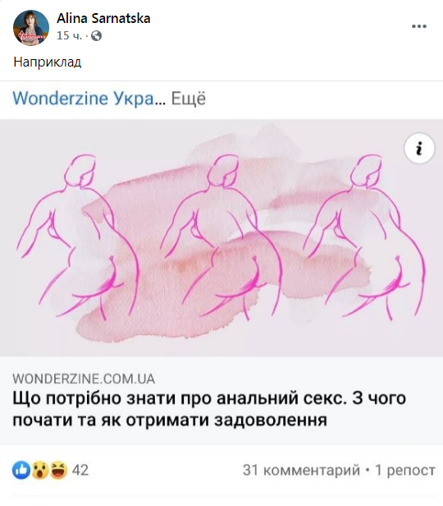Click the article preview illustration
The image size is (443, 506).
[221, 238]
